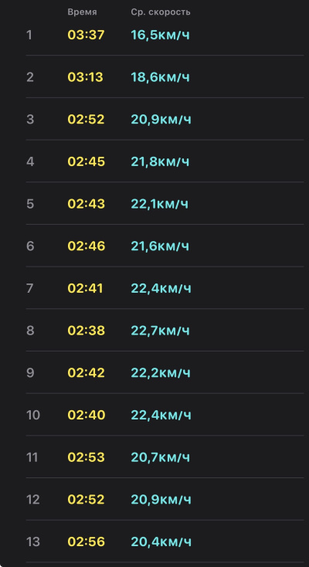The width and height of the screenshot is (309, 567).
Task: Click the 03:37 time value
Action: (x=86, y=35)
